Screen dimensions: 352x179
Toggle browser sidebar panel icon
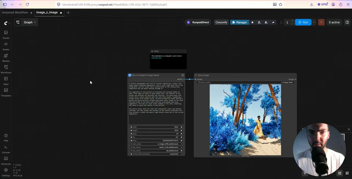pos(5,4)
